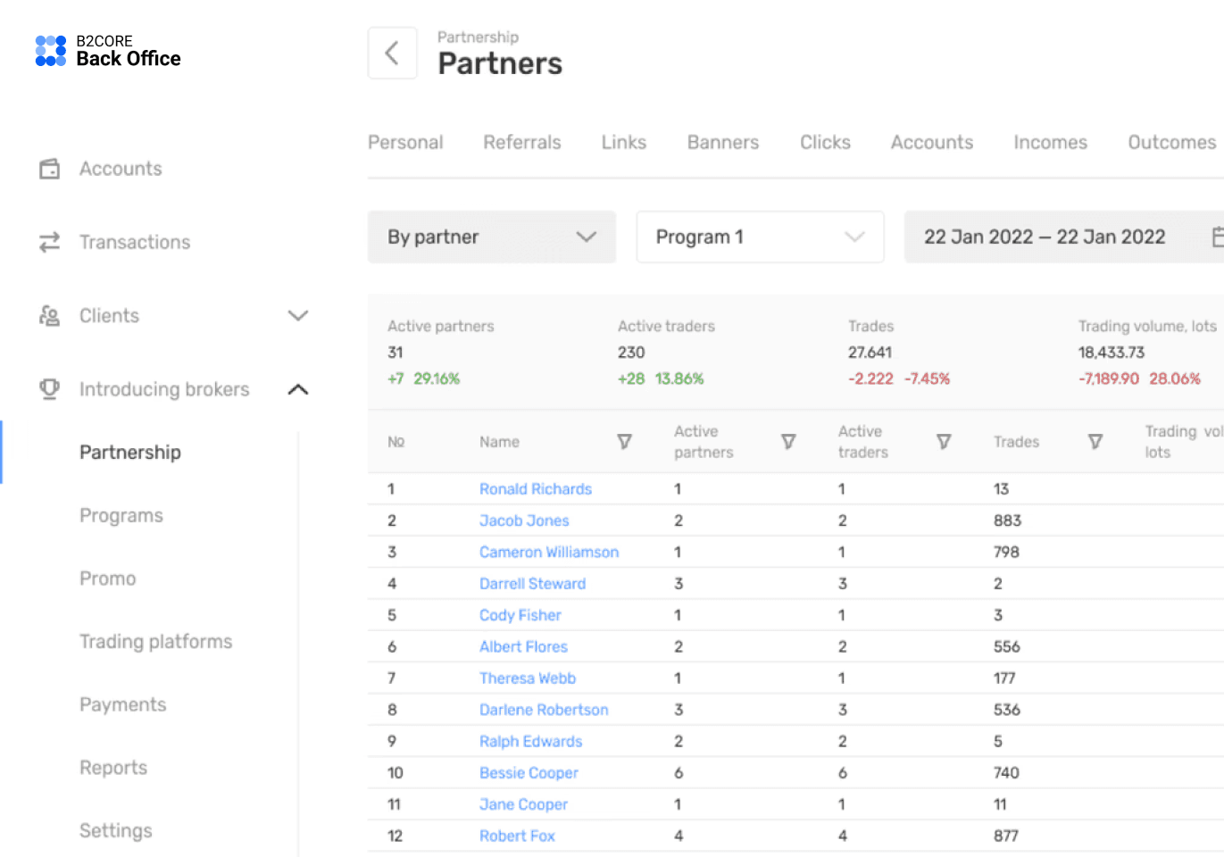Open Accounts in the sidebar

point(121,169)
